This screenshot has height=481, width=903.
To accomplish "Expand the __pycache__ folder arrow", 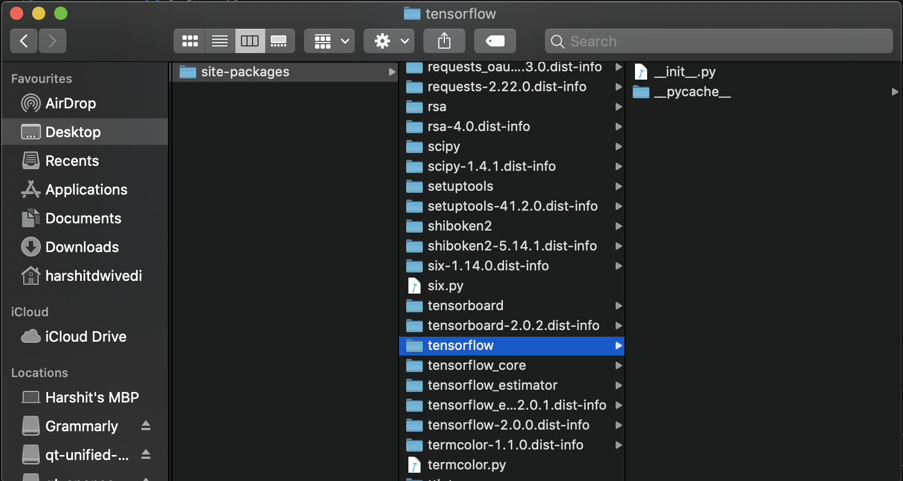I will coord(895,92).
